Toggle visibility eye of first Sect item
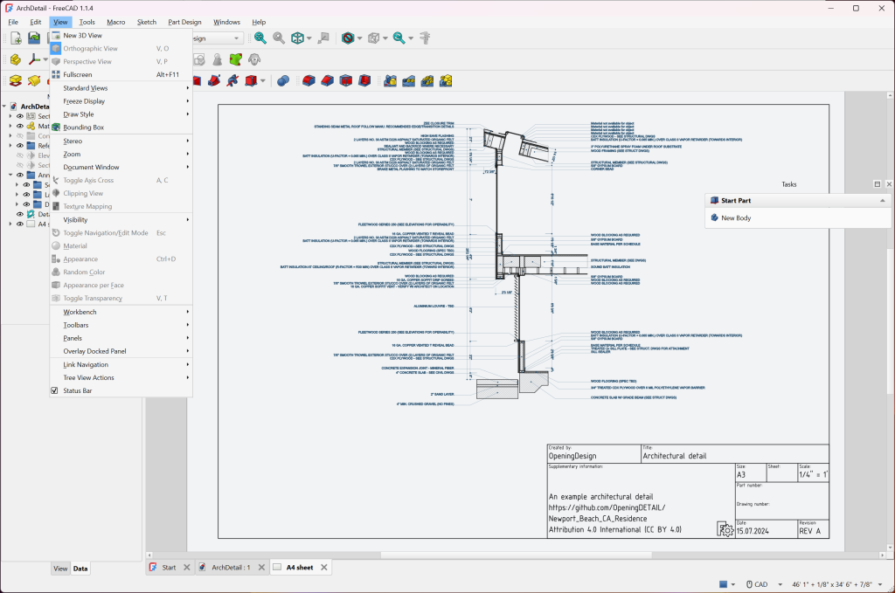This screenshot has height=593, width=895. [20, 116]
